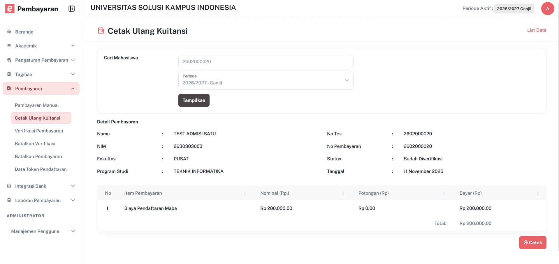Click the NIM value 2630303003
This screenshot has height=264, width=559.
188,146
